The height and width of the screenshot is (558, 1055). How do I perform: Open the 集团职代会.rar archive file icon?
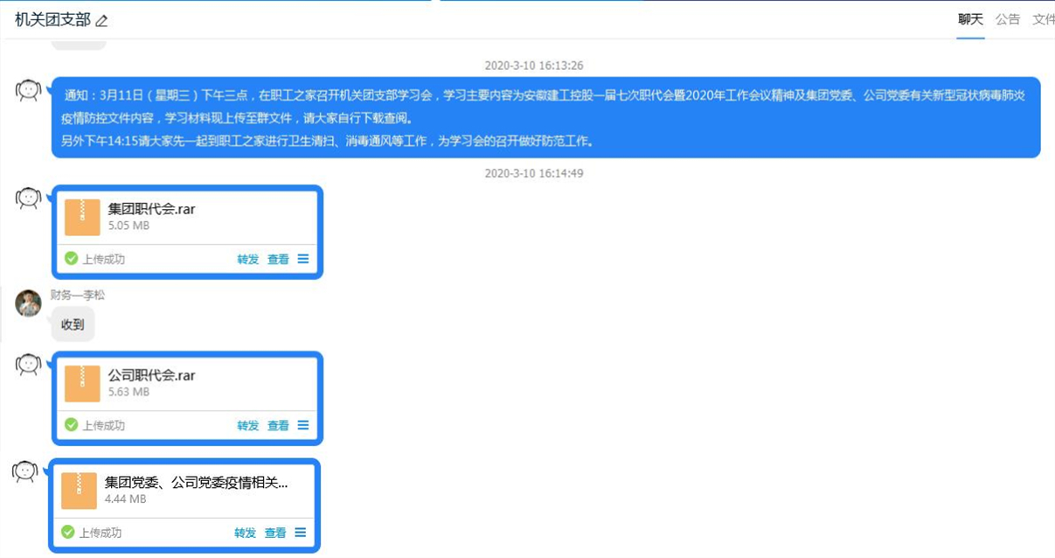pos(82,218)
